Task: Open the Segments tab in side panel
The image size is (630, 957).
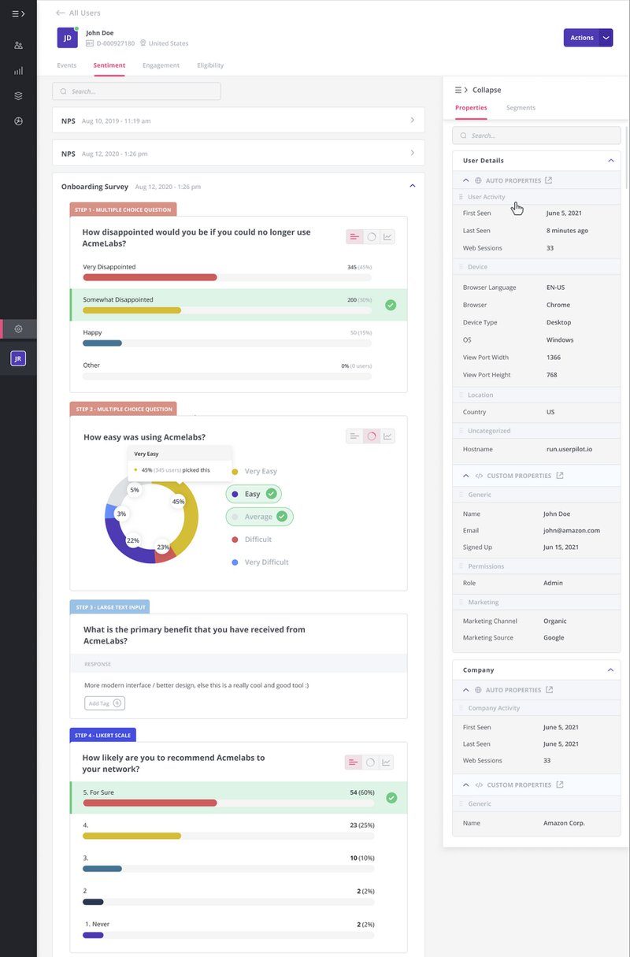Action: point(521,108)
